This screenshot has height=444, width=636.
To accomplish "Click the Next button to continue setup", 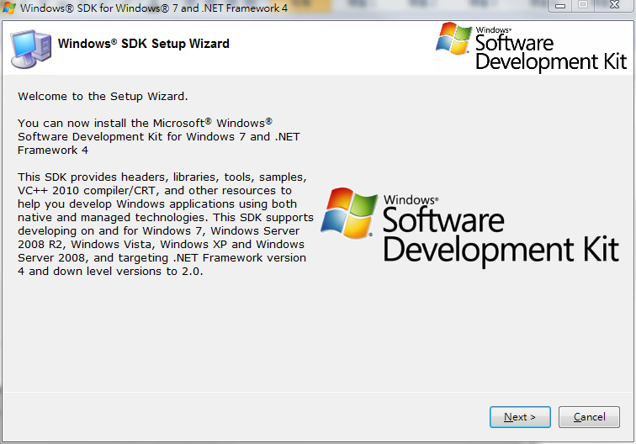I will tap(520, 417).
